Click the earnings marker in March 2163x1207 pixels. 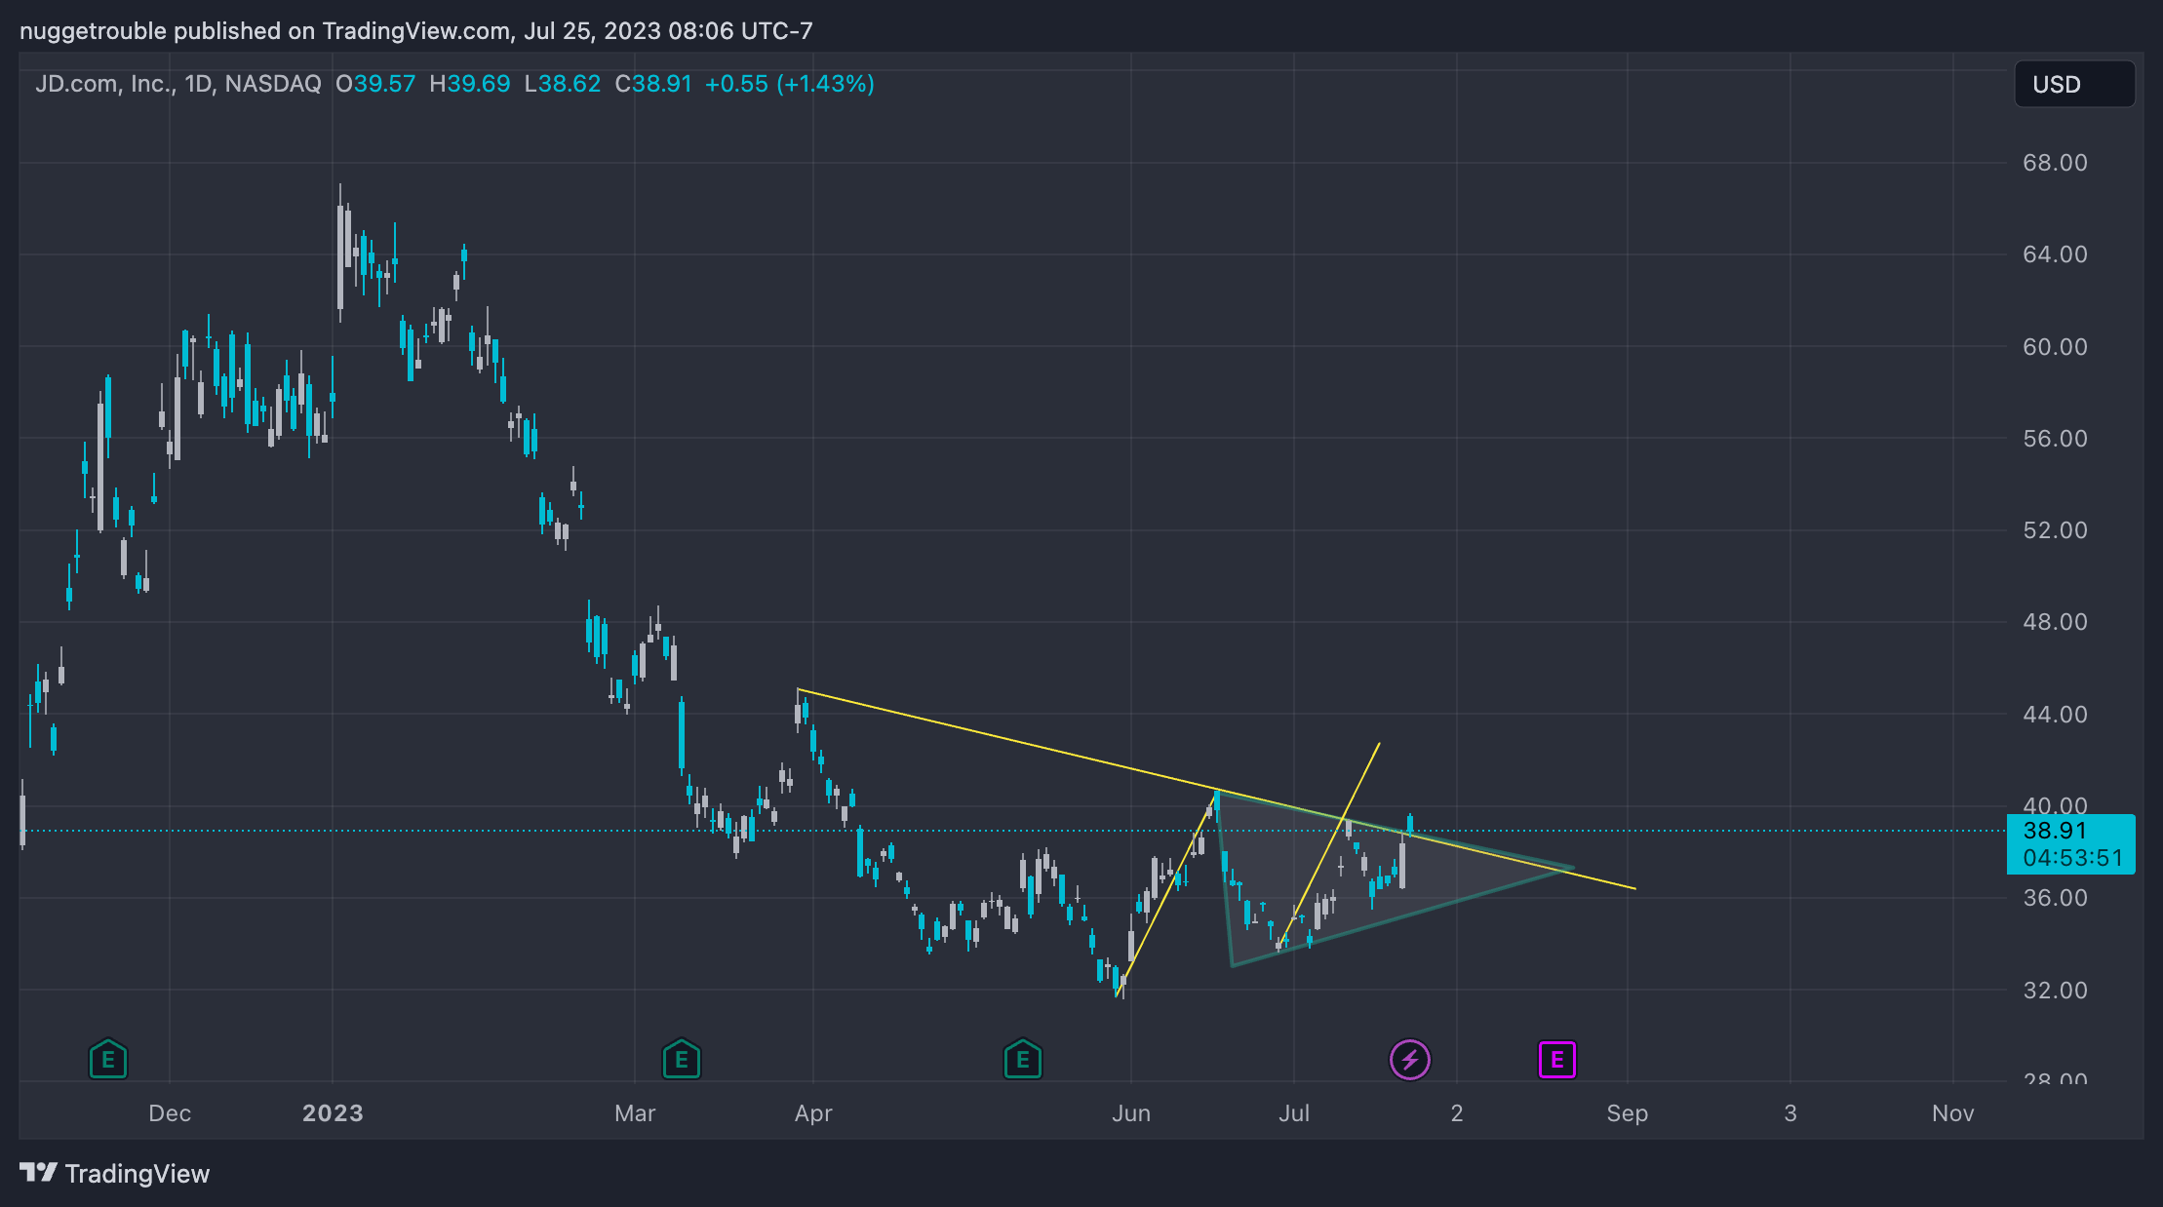tap(682, 1059)
